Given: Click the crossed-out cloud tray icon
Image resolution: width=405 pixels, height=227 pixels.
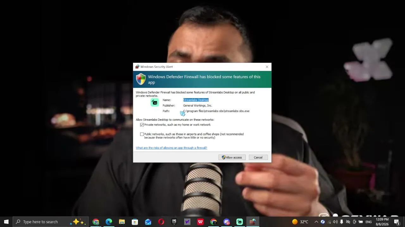Looking at the screenshot, I should point(348,222).
